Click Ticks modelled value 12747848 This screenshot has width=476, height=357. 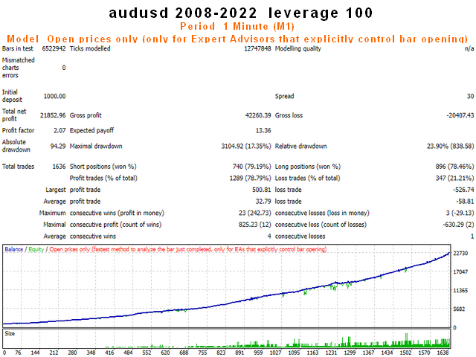(257, 48)
